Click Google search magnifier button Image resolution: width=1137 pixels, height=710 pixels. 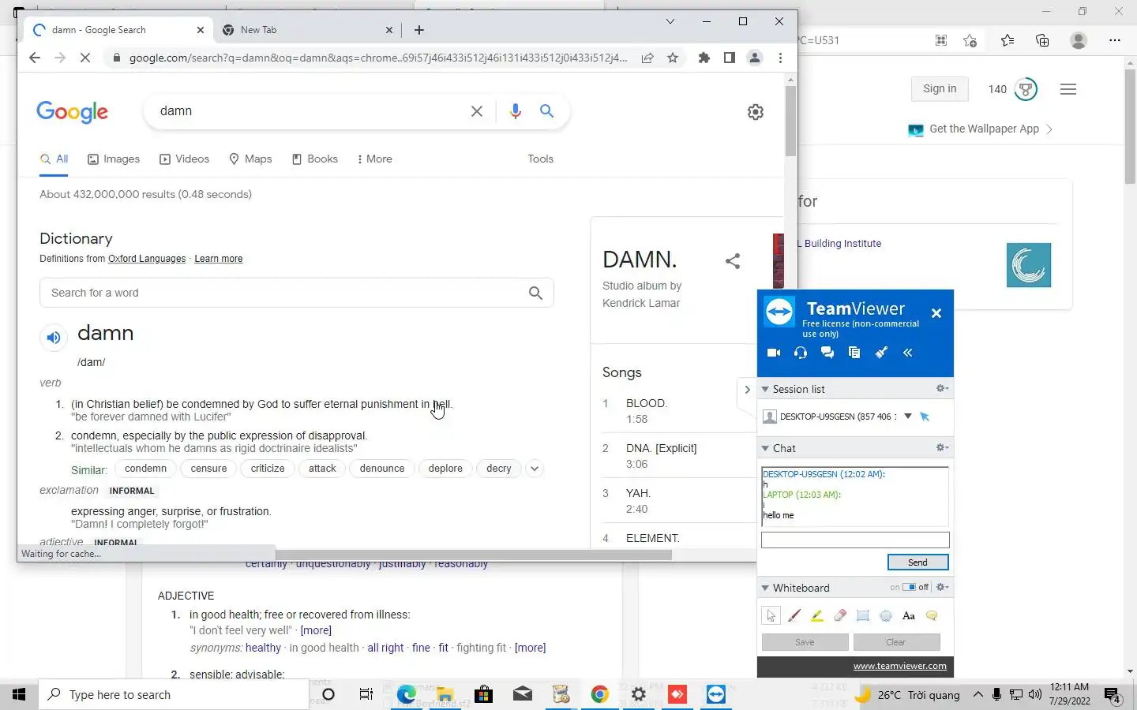(x=546, y=111)
